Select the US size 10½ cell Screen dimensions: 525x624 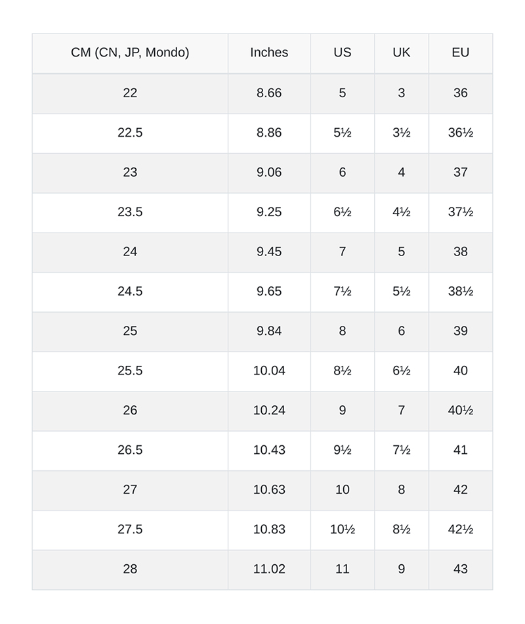(x=343, y=529)
